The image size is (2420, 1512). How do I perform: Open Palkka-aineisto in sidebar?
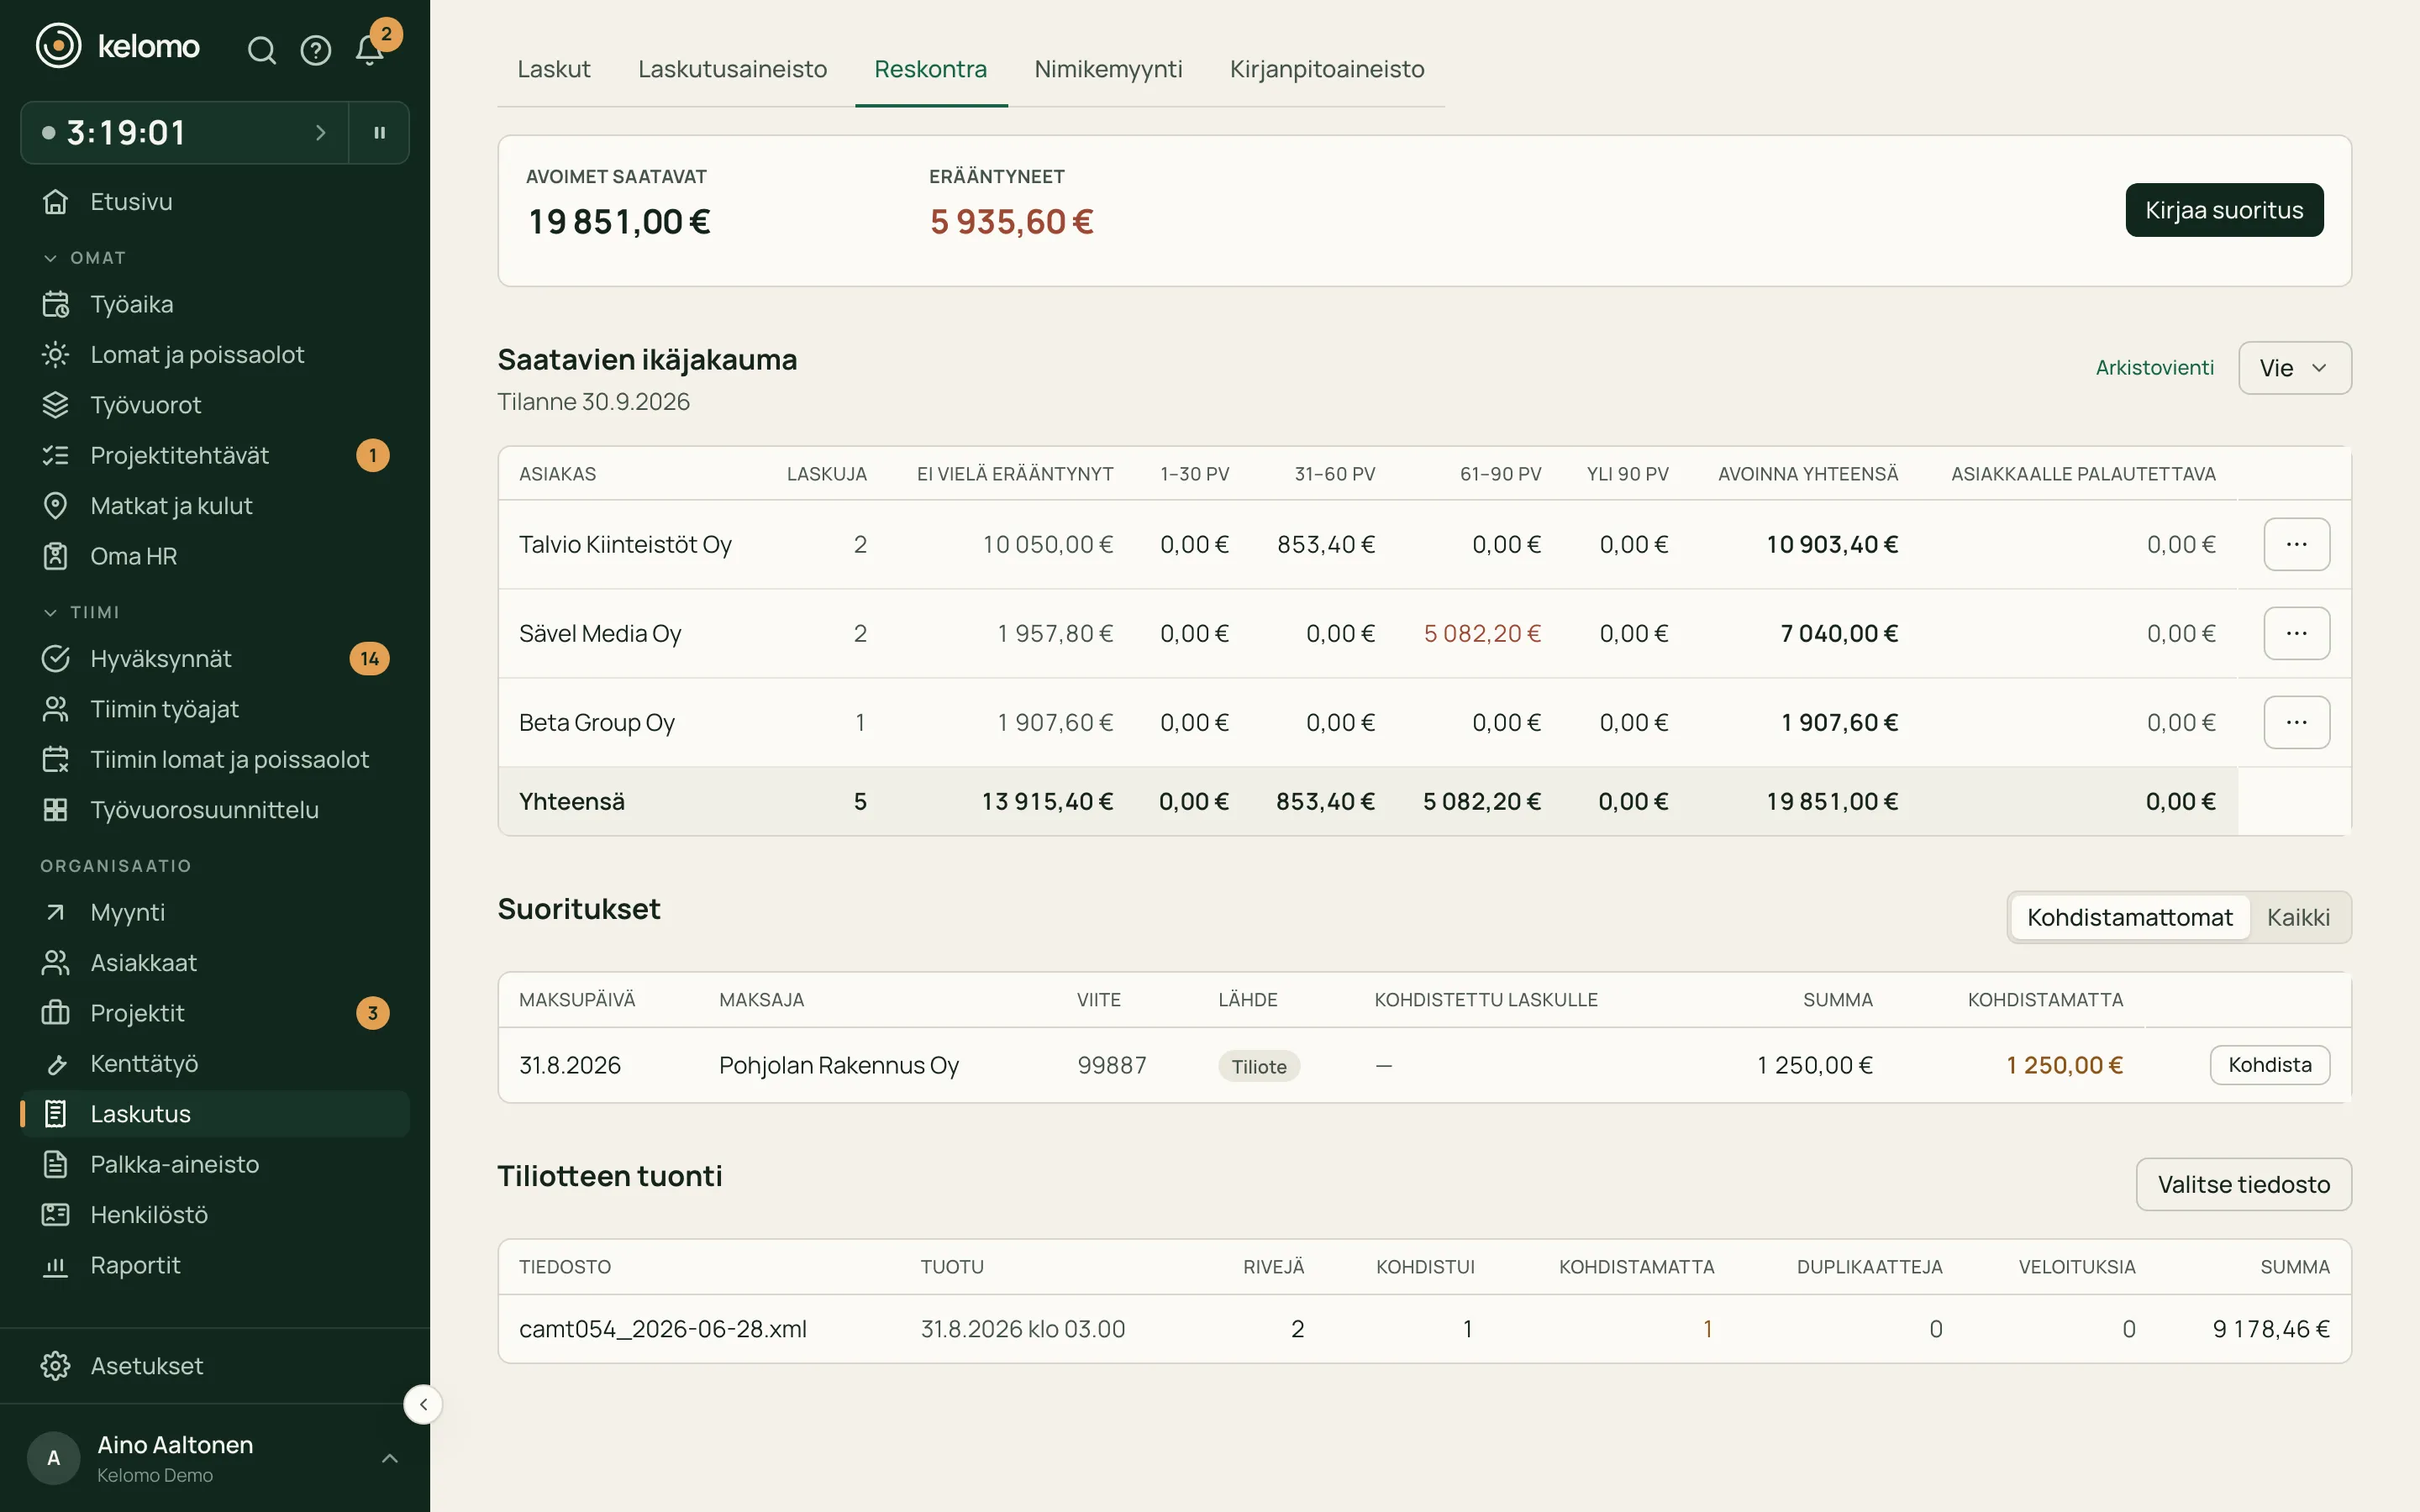pos(215,1164)
